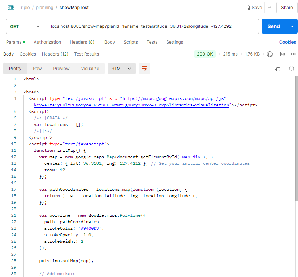Image resolution: width=298 pixels, height=277 pixels.
Task: Open the HTML format dropdown
Action: coord(122,69)
